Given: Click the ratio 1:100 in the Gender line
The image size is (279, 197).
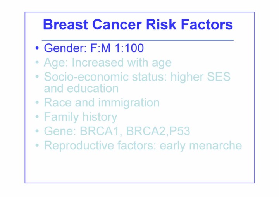Looking at the screenshot, I should [129, 48].
